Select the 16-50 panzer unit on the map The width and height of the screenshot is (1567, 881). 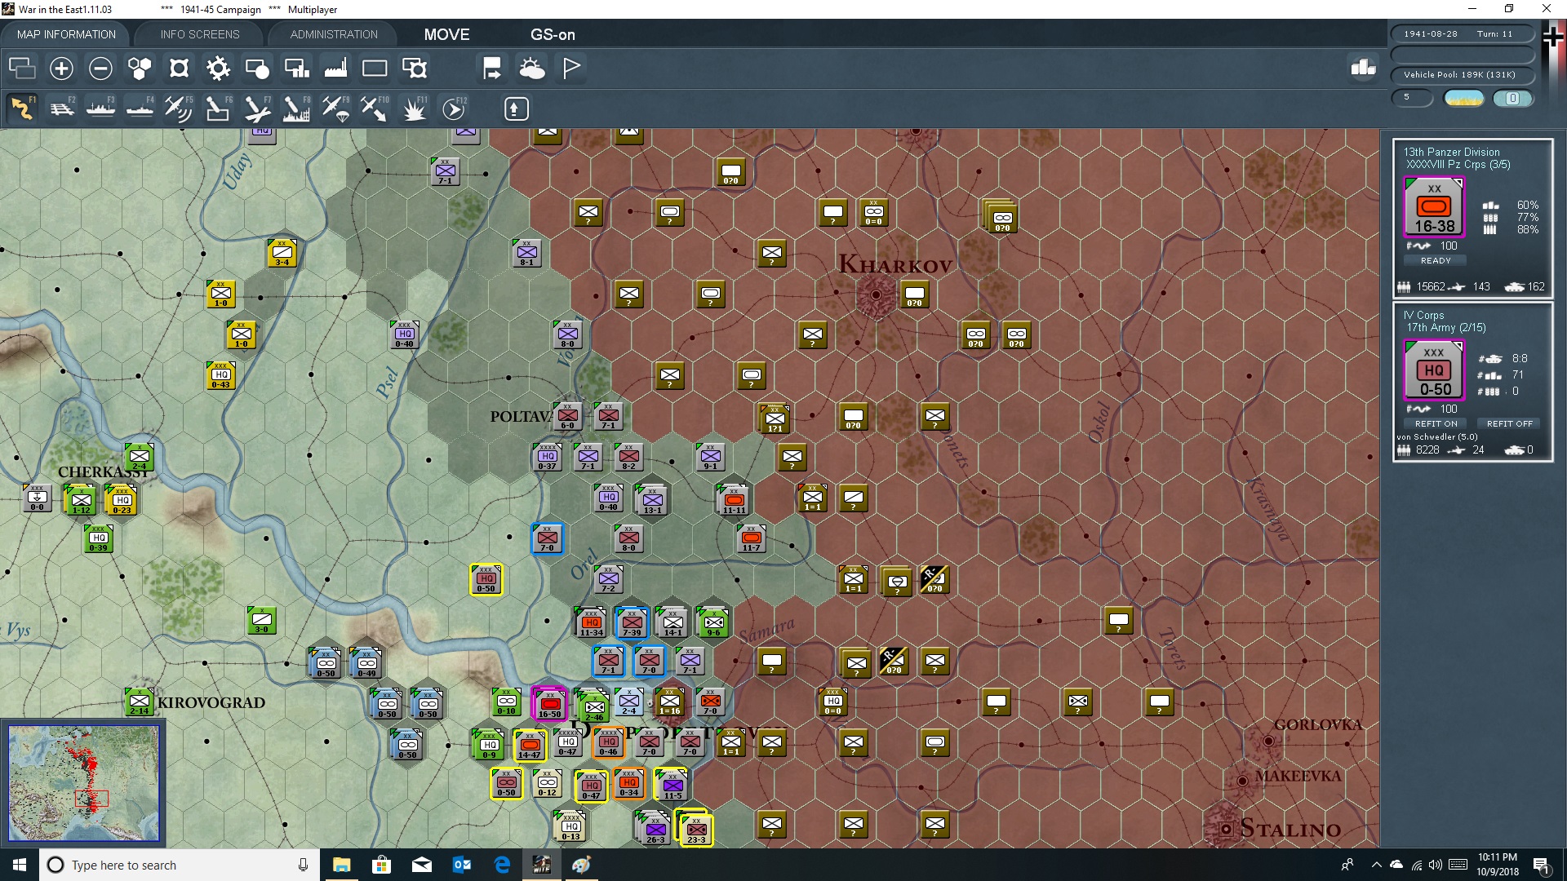click(x=549, y=703)
